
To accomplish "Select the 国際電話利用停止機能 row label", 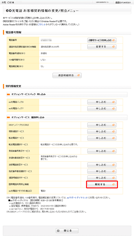I will [x=19, y=184].
